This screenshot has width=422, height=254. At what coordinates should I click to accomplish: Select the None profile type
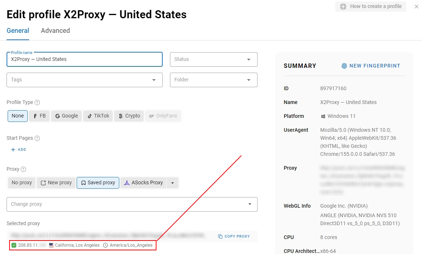pos(18,116)
